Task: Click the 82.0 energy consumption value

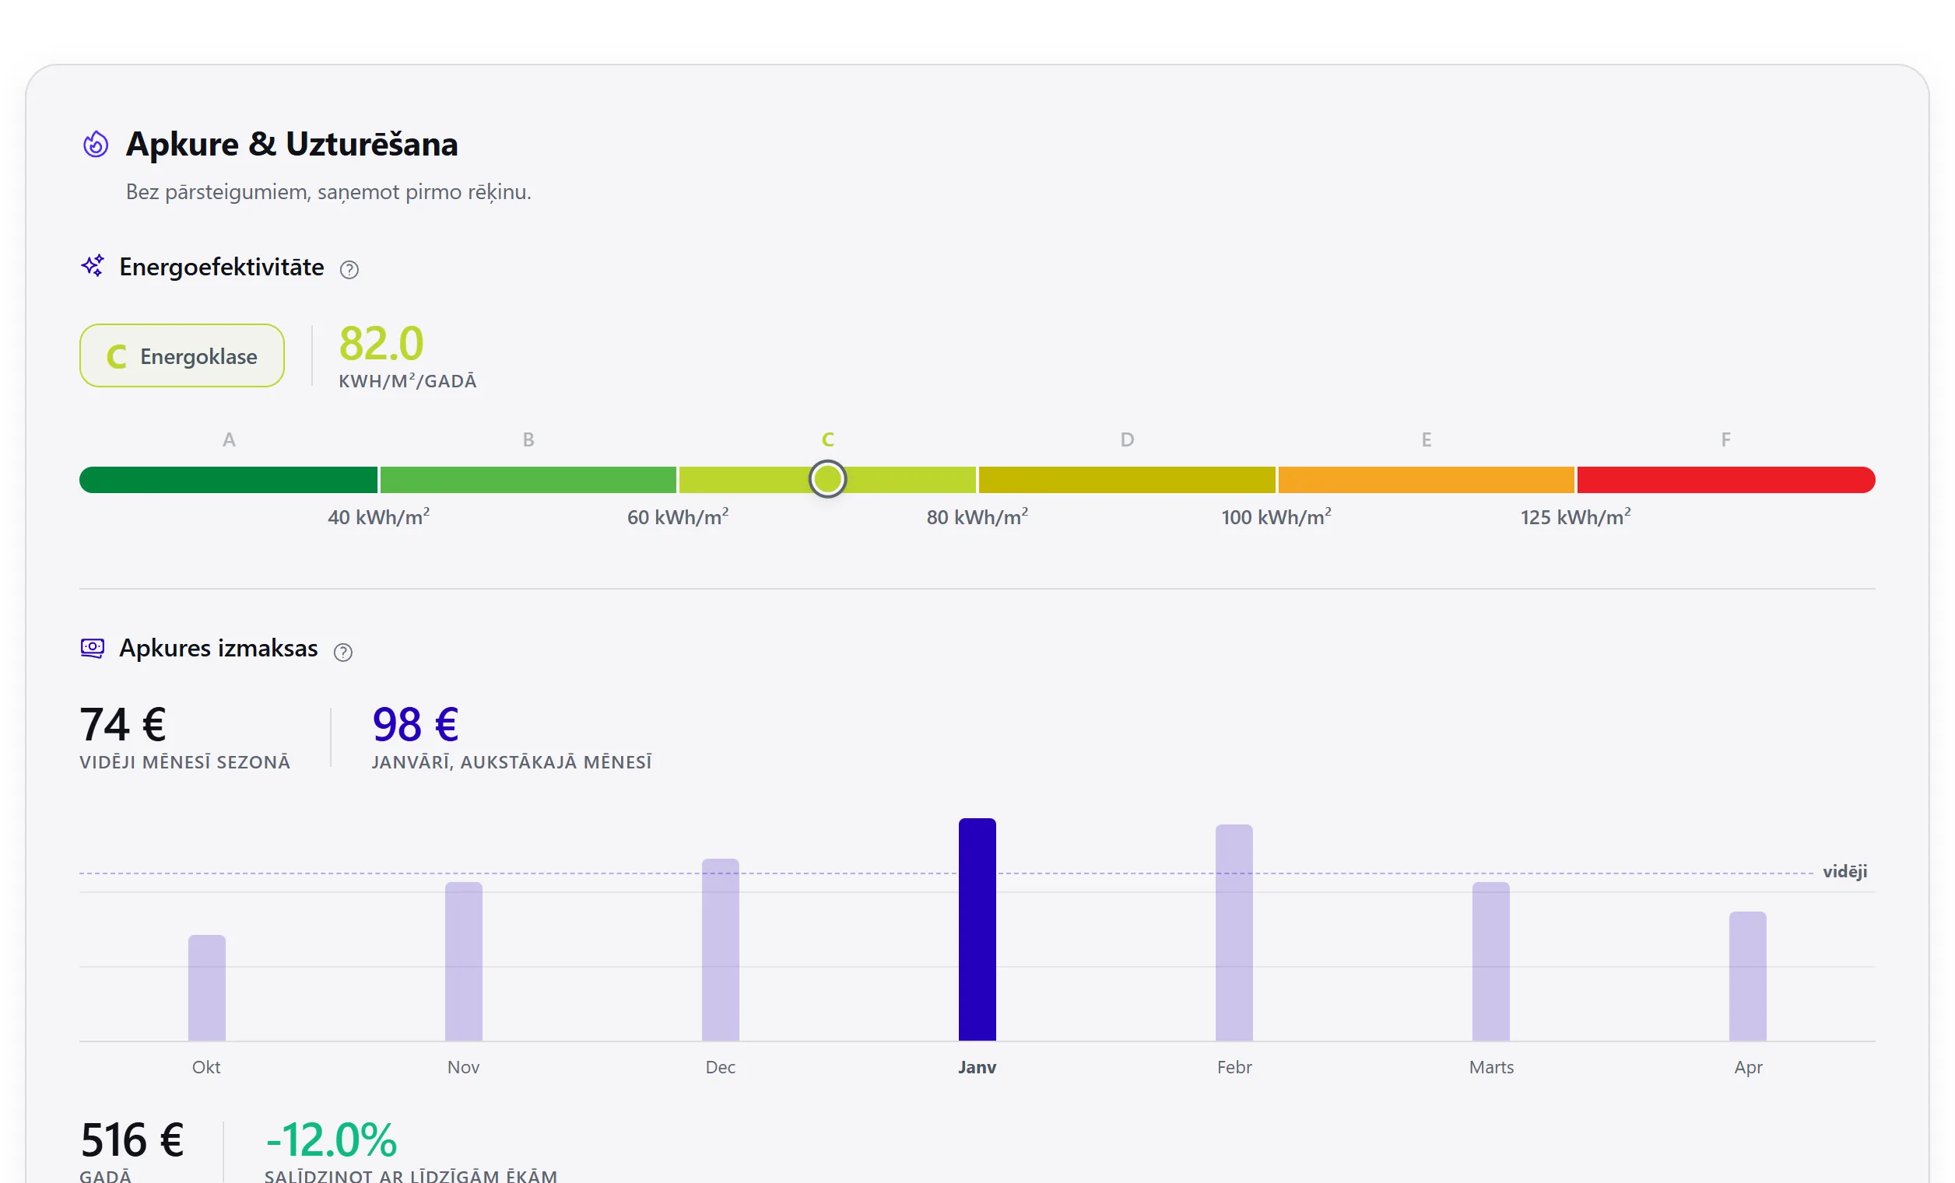Action: click(x=381, y=343)
